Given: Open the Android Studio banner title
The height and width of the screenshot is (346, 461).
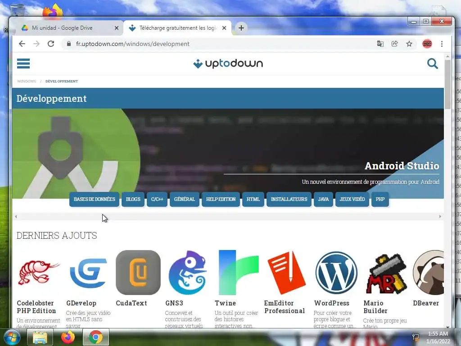Looking at the screenshot, I should pos(402,166).
